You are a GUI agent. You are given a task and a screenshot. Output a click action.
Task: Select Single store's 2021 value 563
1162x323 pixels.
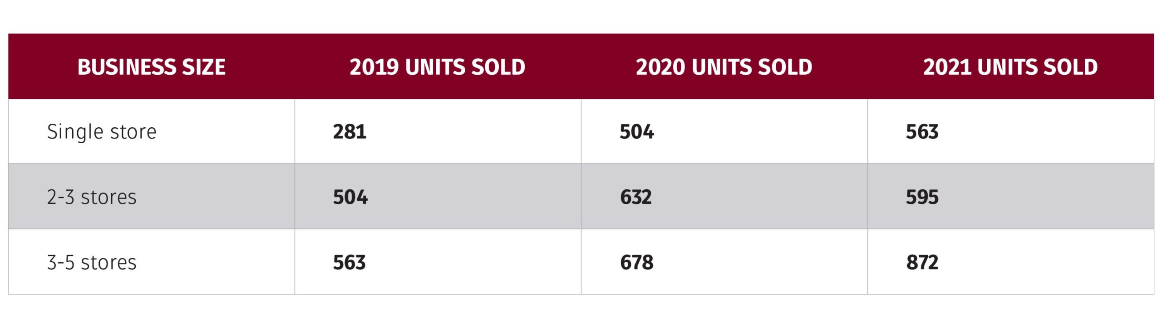tap(922, 132)
